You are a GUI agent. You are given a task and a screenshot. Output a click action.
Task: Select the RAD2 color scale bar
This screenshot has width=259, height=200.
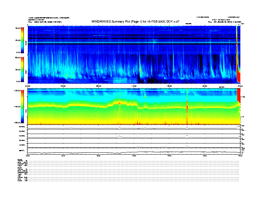(x=22, y=40)
